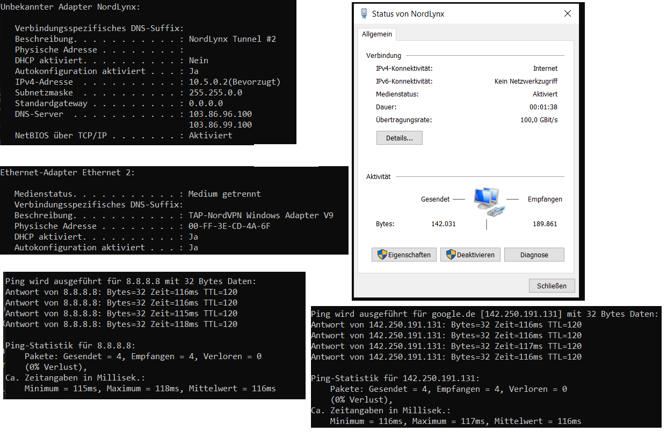The width and height of the screenshot is (667, 432).
Task: Click the 'Medium getrennt' status text
Action: pos(224,194)
